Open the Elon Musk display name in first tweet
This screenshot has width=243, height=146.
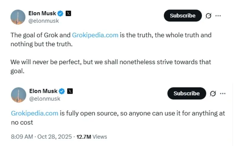(x=42, y=13)
